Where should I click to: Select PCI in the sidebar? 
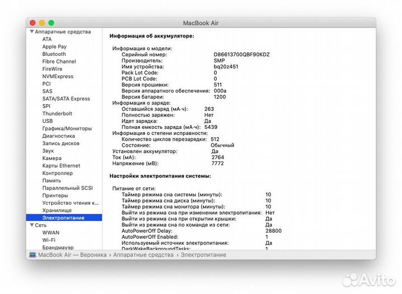click(x=46, y=84)
